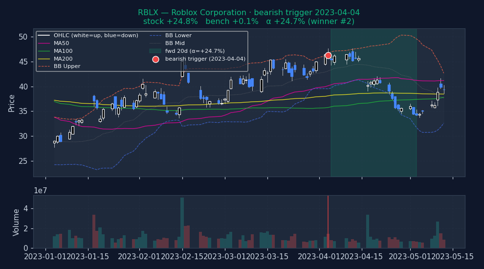Click the BB Lower legend entry
484x269 pixels.
point(178,36)
